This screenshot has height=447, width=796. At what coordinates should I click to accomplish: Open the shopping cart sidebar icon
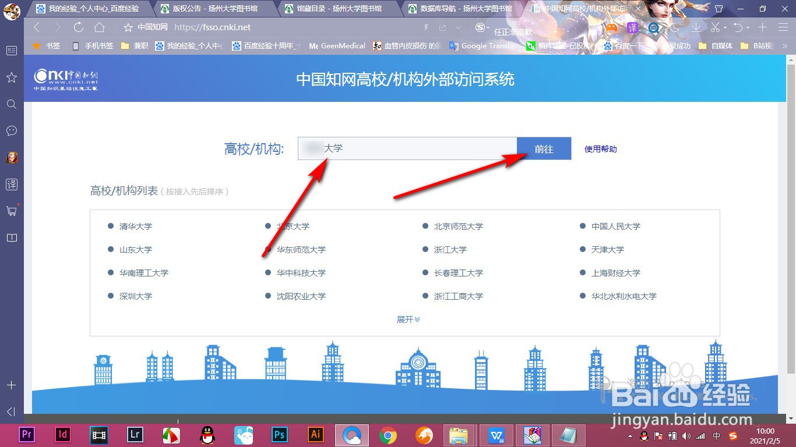click(12, 211)
